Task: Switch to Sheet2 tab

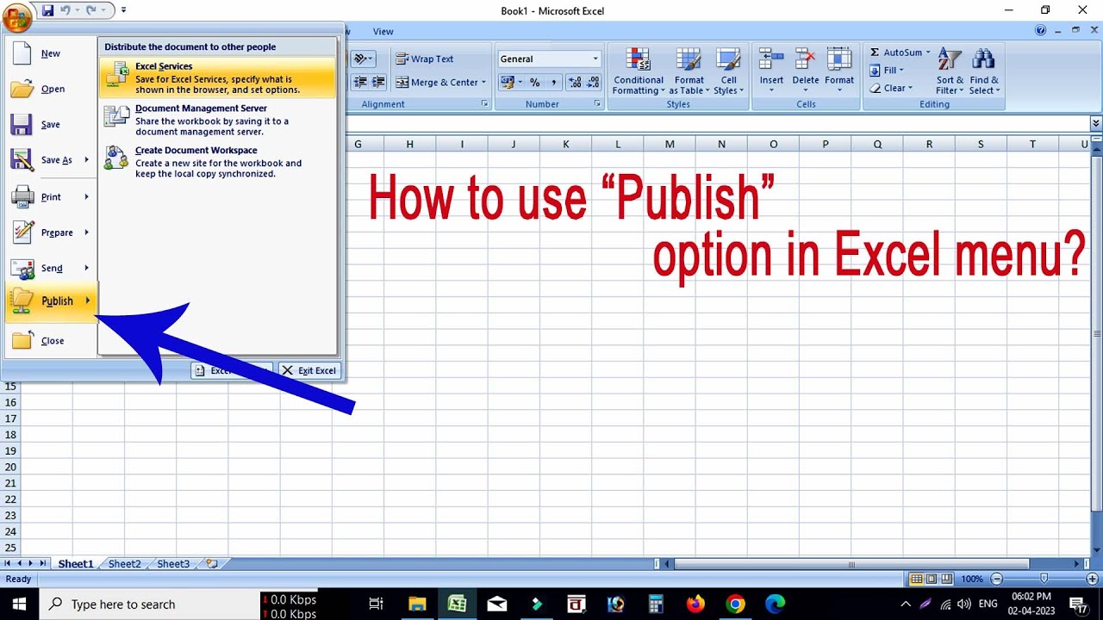Action: point(125,564)
